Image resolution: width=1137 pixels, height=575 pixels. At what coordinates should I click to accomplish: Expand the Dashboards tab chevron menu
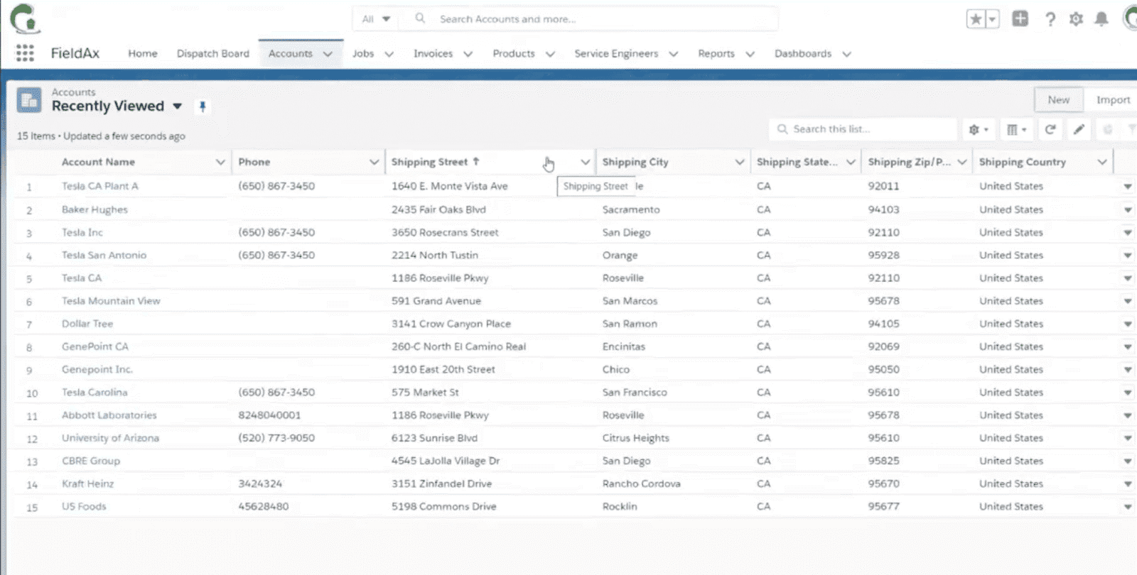(x=846, y=54)
